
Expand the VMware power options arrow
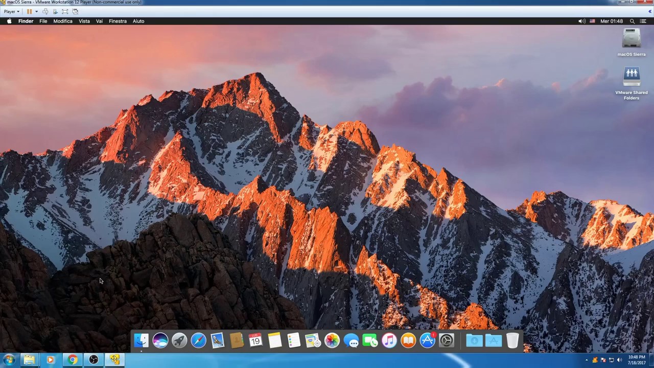point(36,11)
